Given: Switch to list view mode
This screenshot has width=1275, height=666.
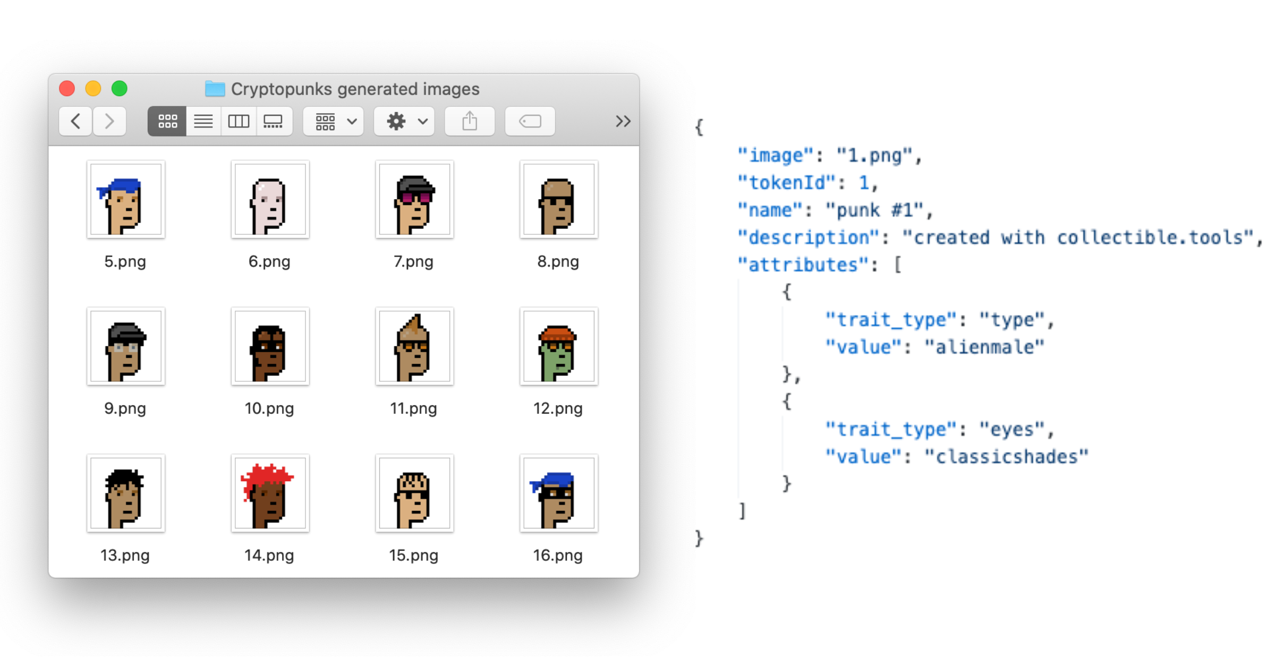Looking at the screenshot, I should pos(203,122).
